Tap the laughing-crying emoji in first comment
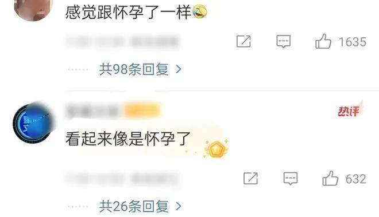Viewport: 379px width, 217px height. 200,11
